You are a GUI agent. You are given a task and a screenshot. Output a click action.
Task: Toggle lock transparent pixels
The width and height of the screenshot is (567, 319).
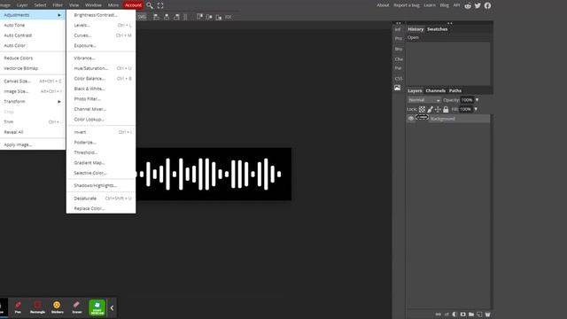[422, 109]
